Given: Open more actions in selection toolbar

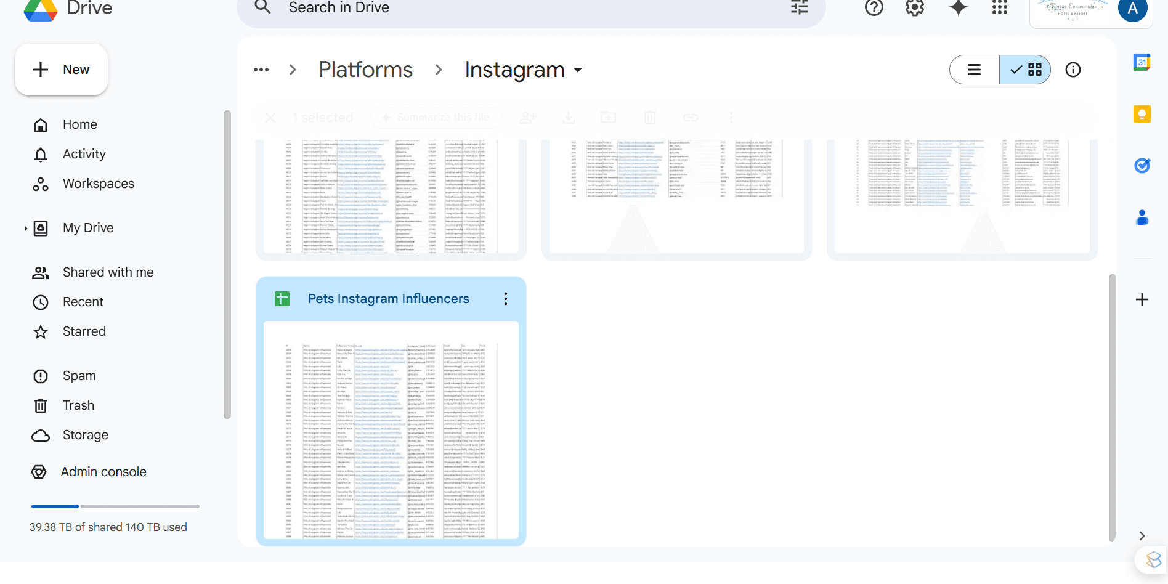Looking at the screenshot, I should click(x=731, y=117).
